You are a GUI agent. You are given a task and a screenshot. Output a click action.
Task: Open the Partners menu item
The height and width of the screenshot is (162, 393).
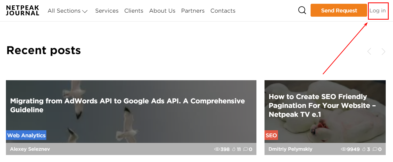[193, 11]
